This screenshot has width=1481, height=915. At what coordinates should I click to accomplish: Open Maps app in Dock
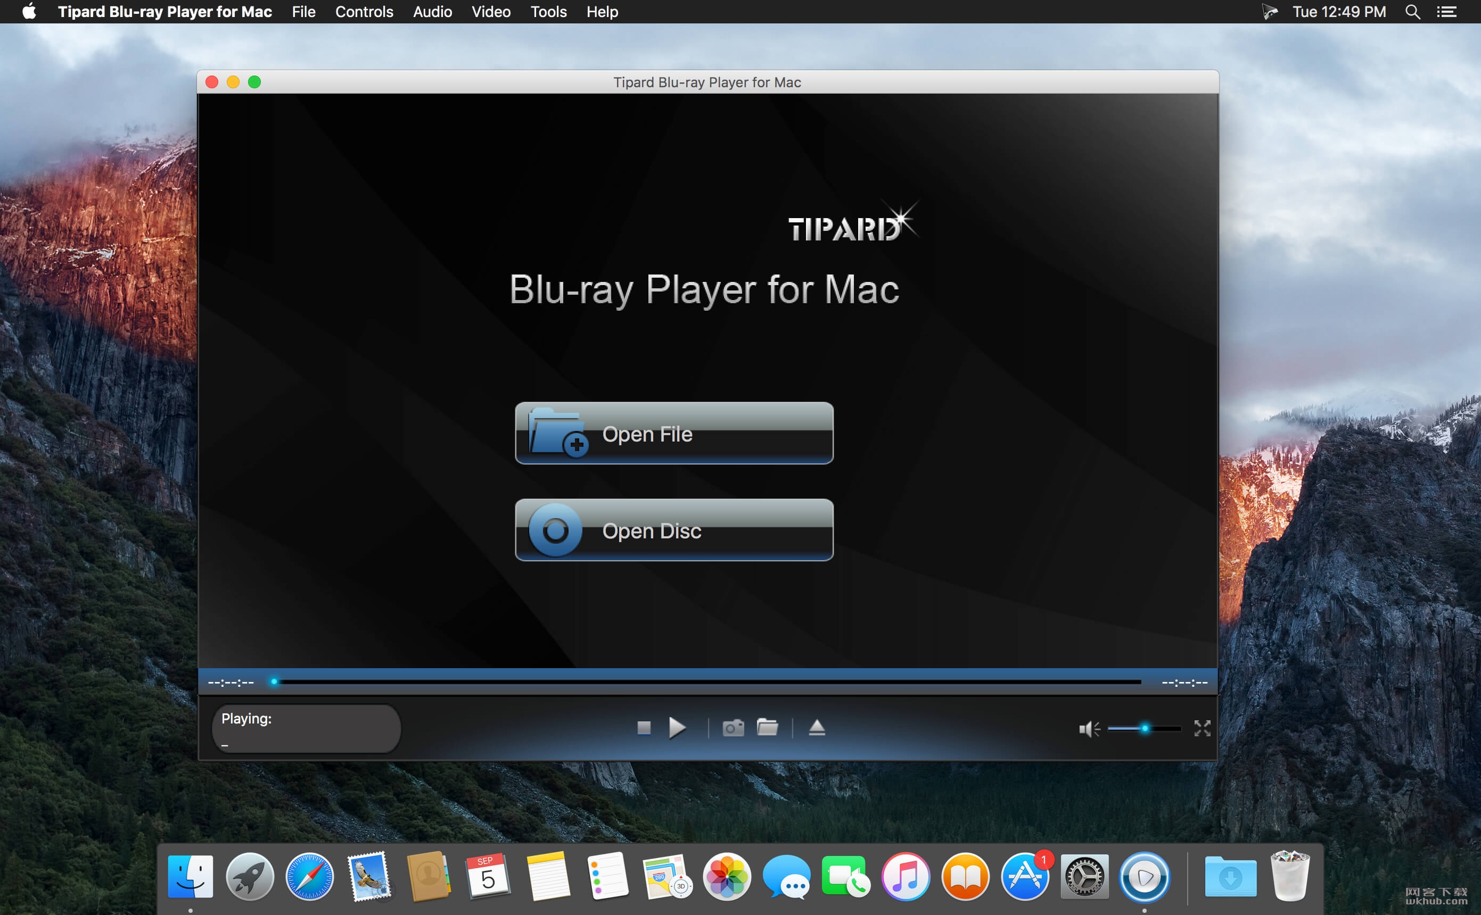point(667,876)
